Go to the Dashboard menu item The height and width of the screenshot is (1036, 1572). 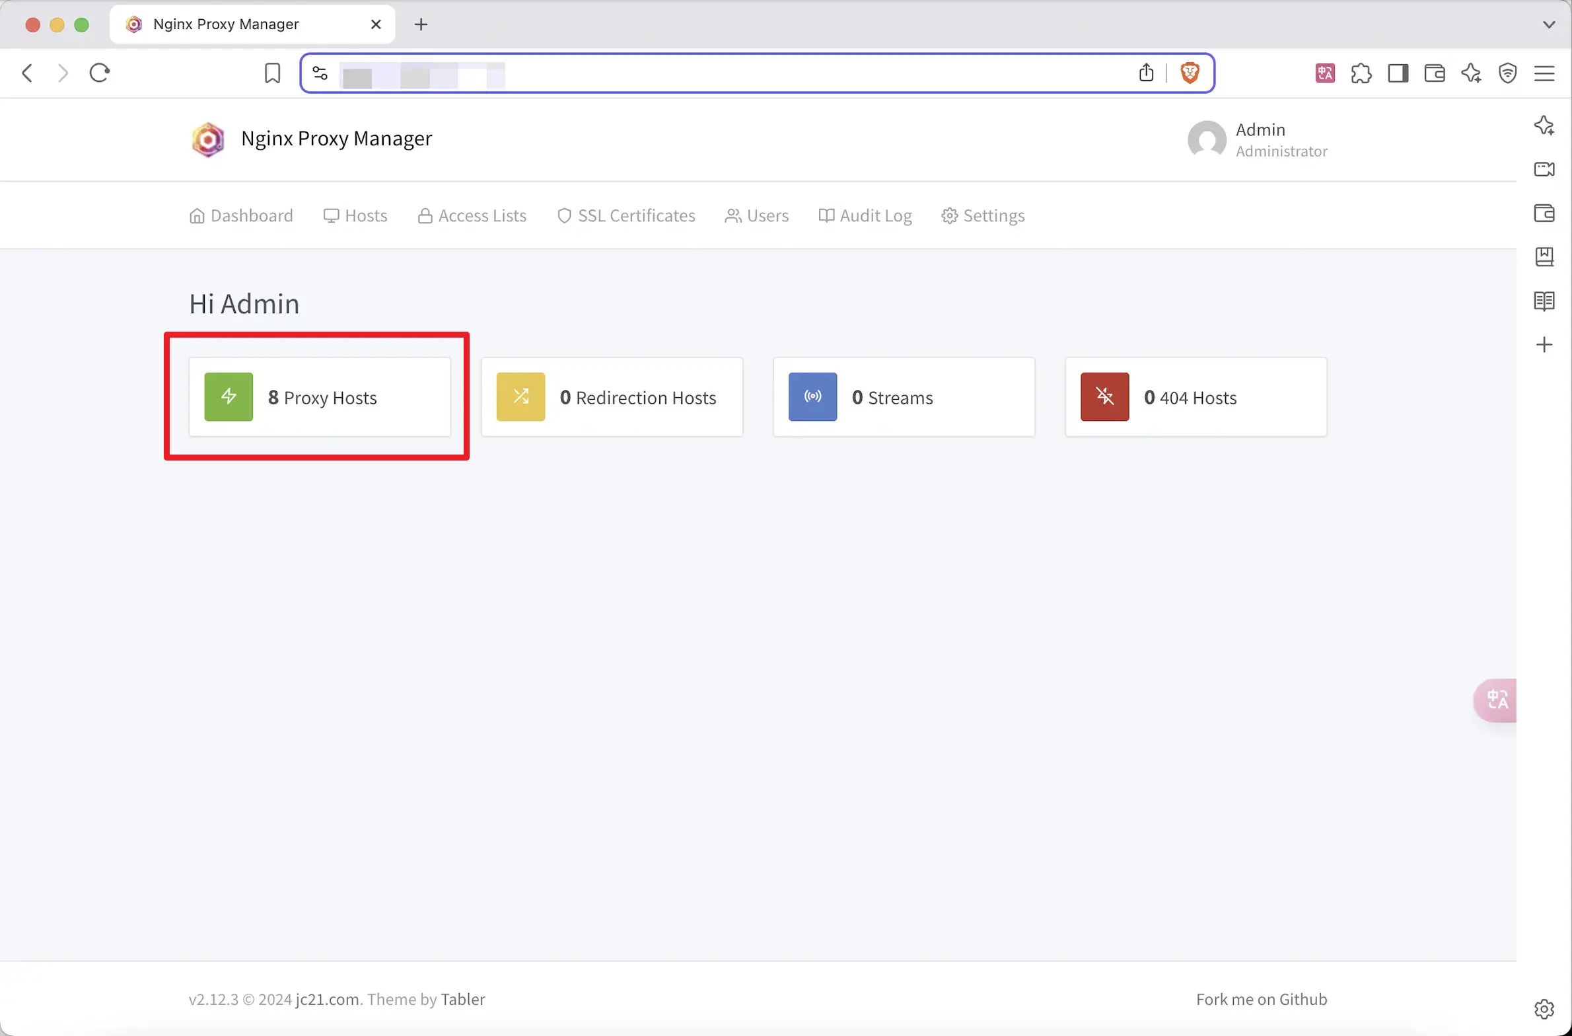(241, 215)
